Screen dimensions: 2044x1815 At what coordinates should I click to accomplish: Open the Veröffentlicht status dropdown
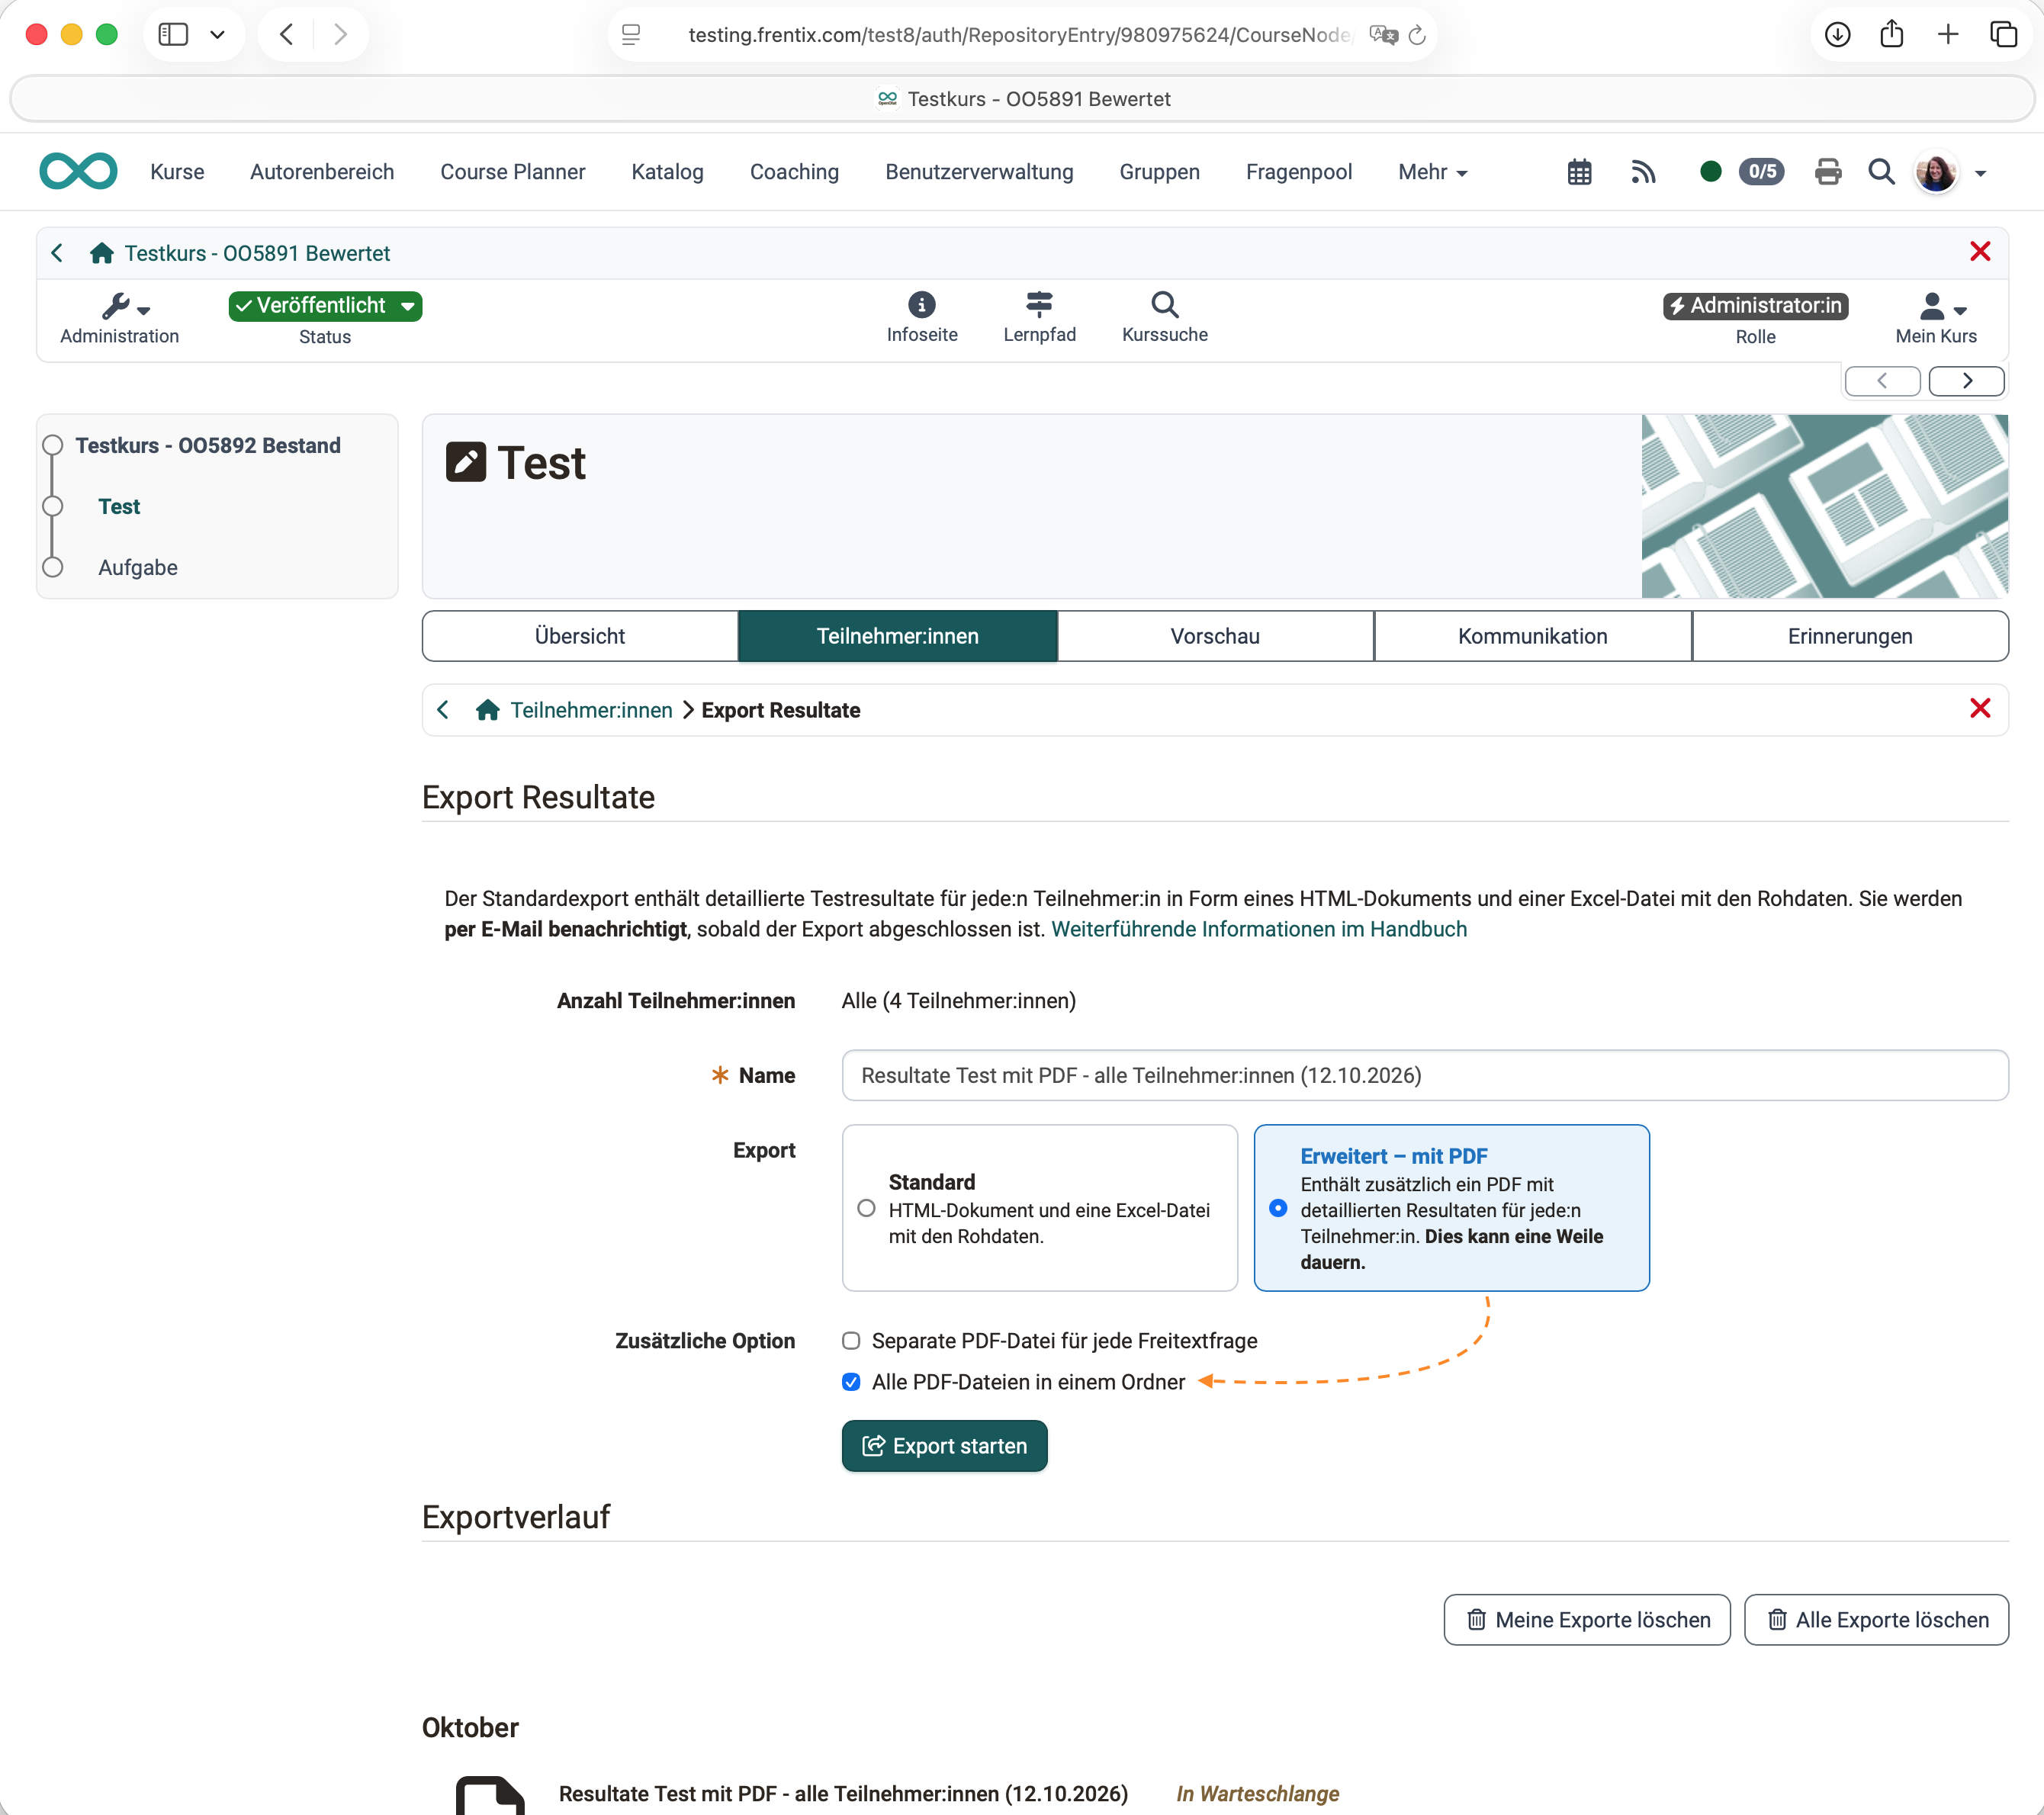point(325,306)
